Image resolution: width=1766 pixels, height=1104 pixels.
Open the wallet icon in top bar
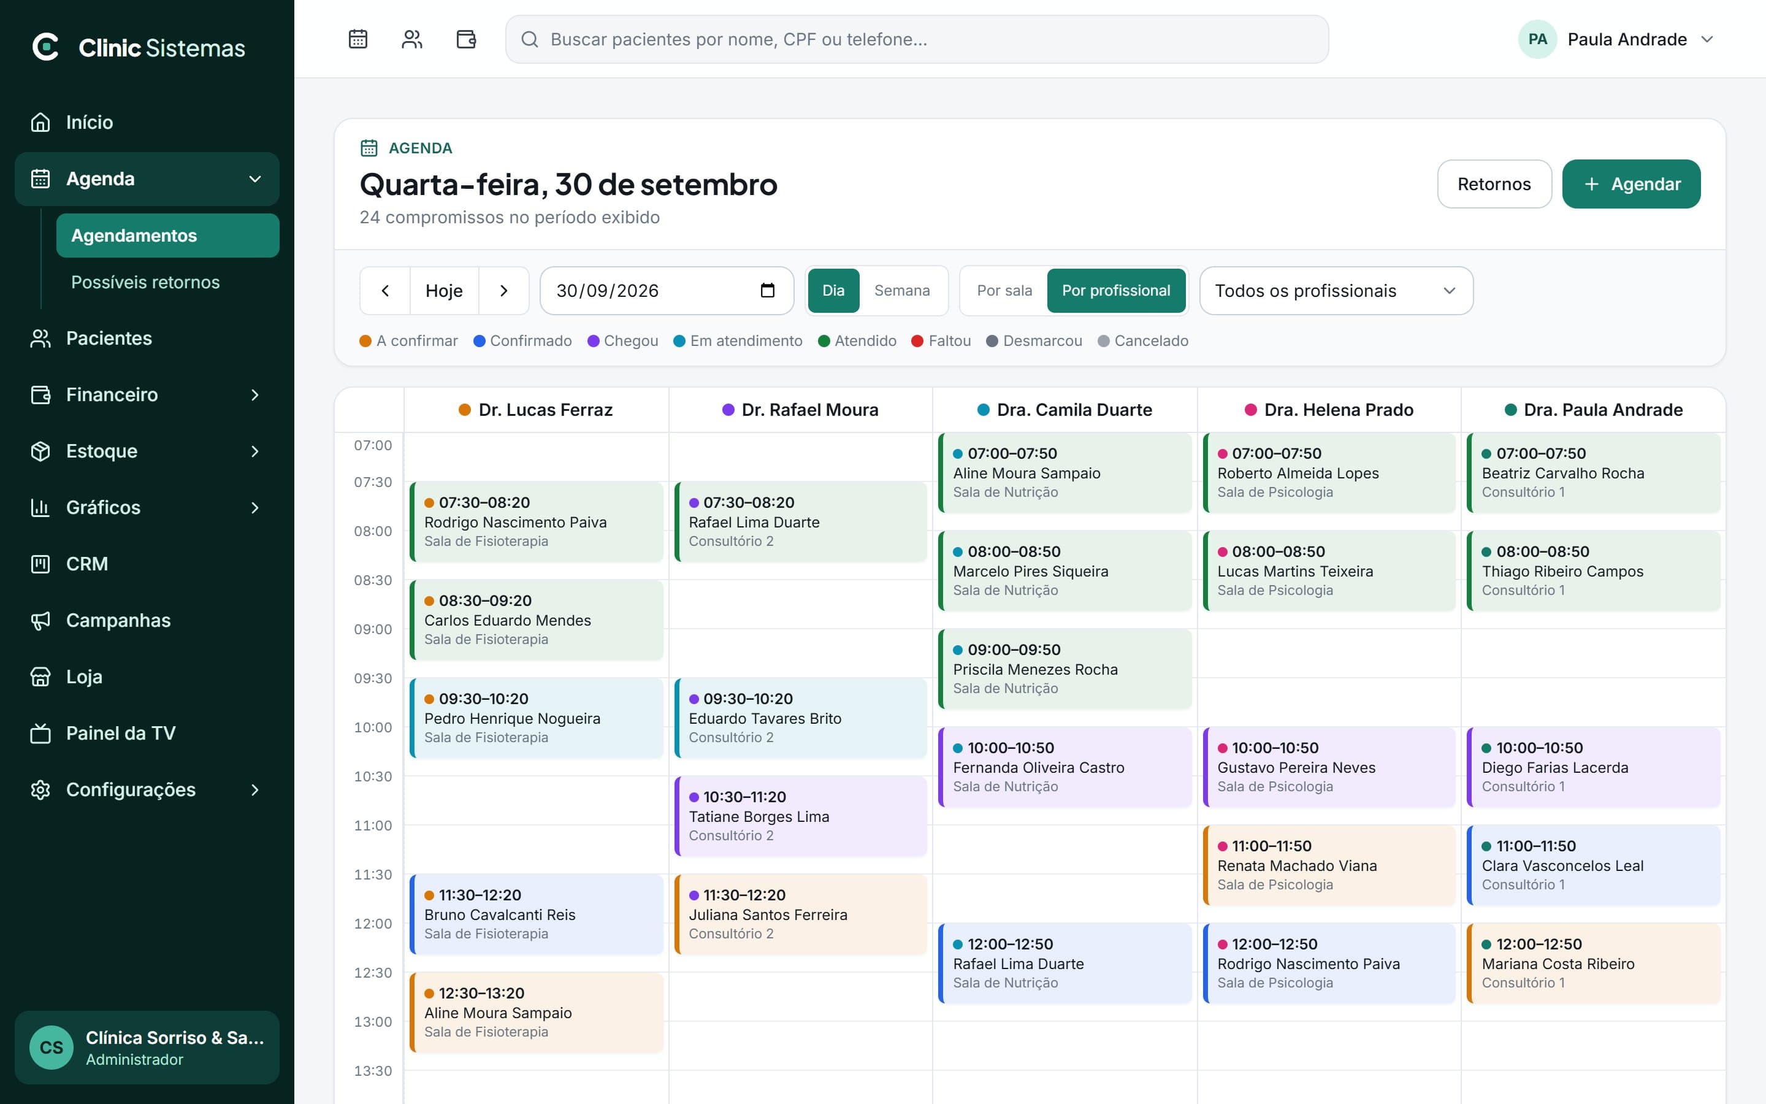tap(465, 39)
